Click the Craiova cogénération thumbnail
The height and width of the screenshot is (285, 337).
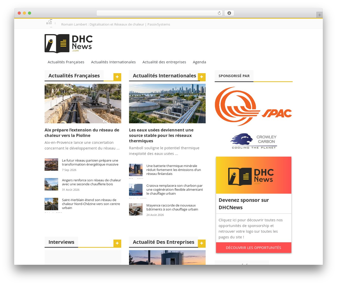(136, 190)
